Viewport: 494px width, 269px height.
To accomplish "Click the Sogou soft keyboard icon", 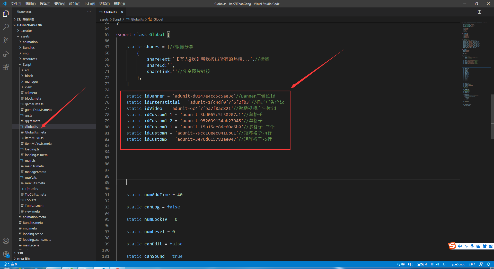I will click(478, 246).
